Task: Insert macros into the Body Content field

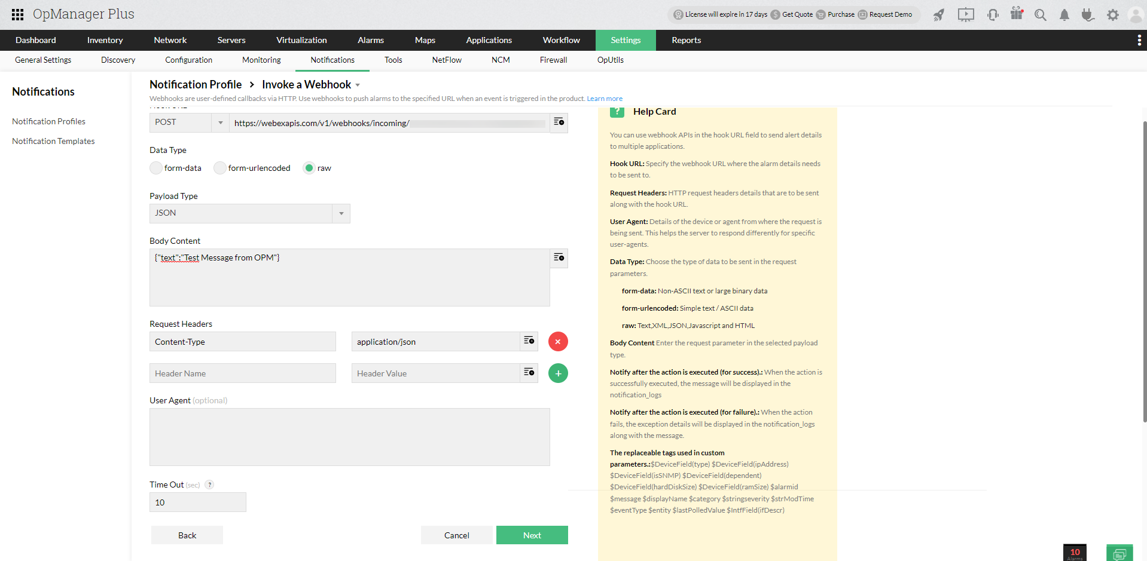Action: (558, 257)
